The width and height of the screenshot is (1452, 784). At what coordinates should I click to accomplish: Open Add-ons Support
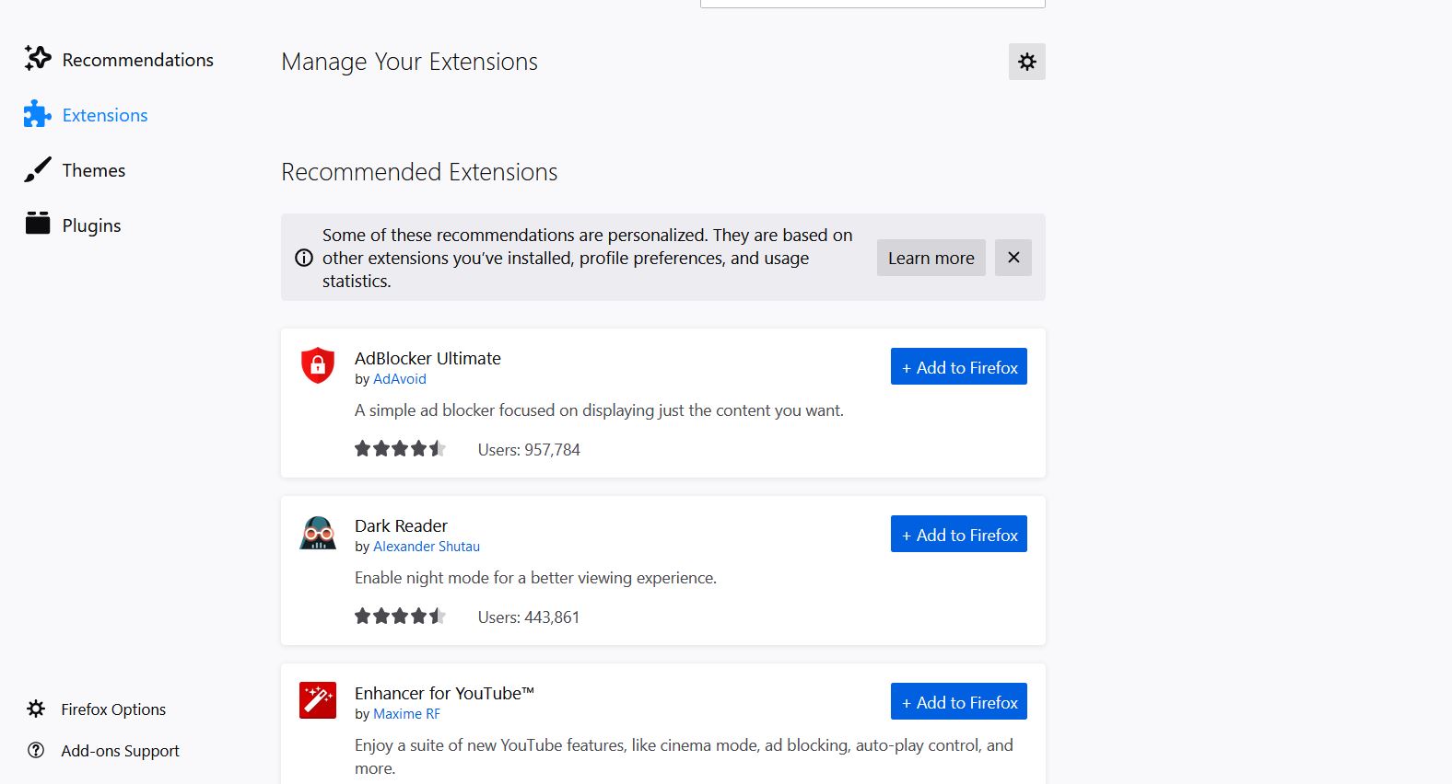[x=102, y=751]
